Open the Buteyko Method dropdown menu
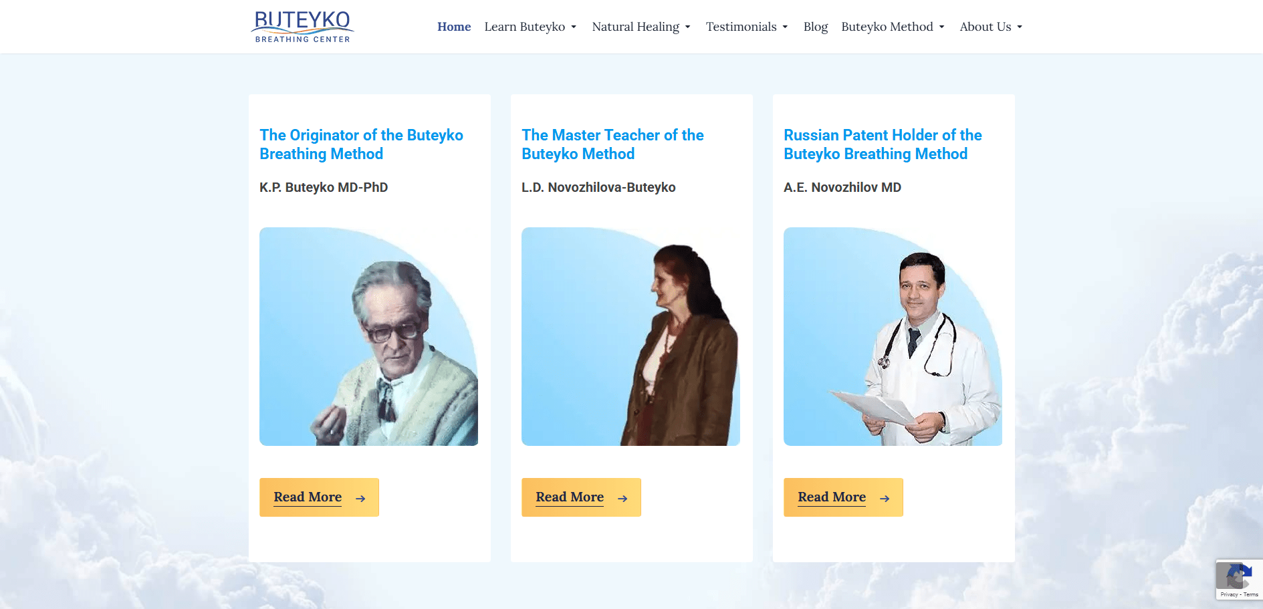The height and width of the screenshot is (609, 1263). (893, 27)
